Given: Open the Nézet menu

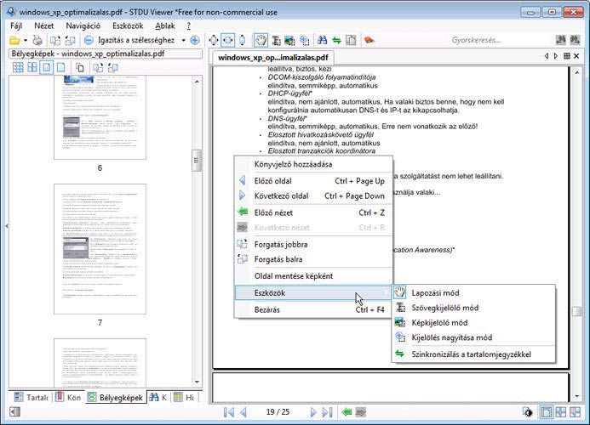Looking at the screenshot, I should pyautogui.click(x=44, y=26).
